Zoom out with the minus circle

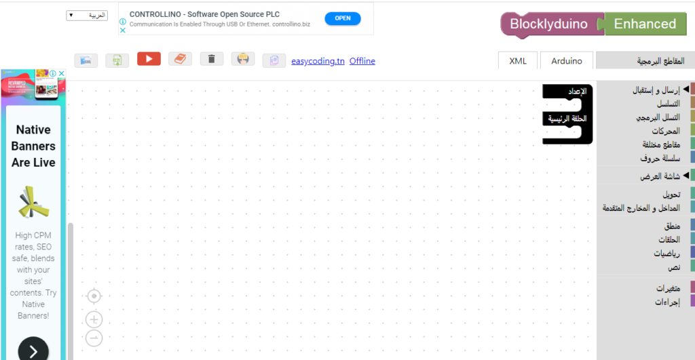pyautogui.click(x=94, y=337)
